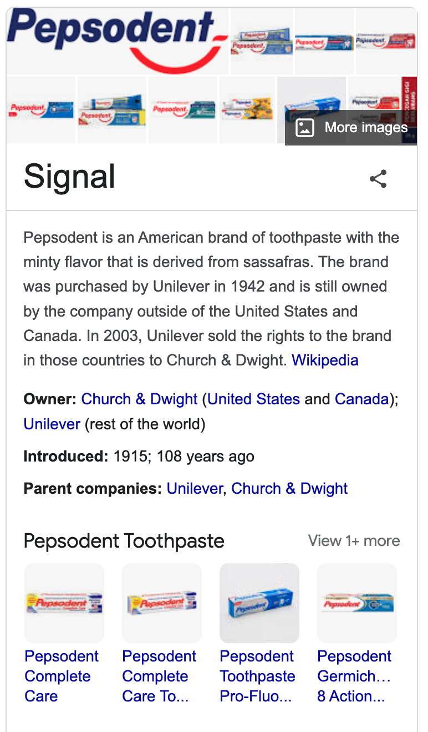Select Pepsodent Complete Care product thumbnail
The height and width of the screenshot is (732, 428).
click(x=64, y=603)
